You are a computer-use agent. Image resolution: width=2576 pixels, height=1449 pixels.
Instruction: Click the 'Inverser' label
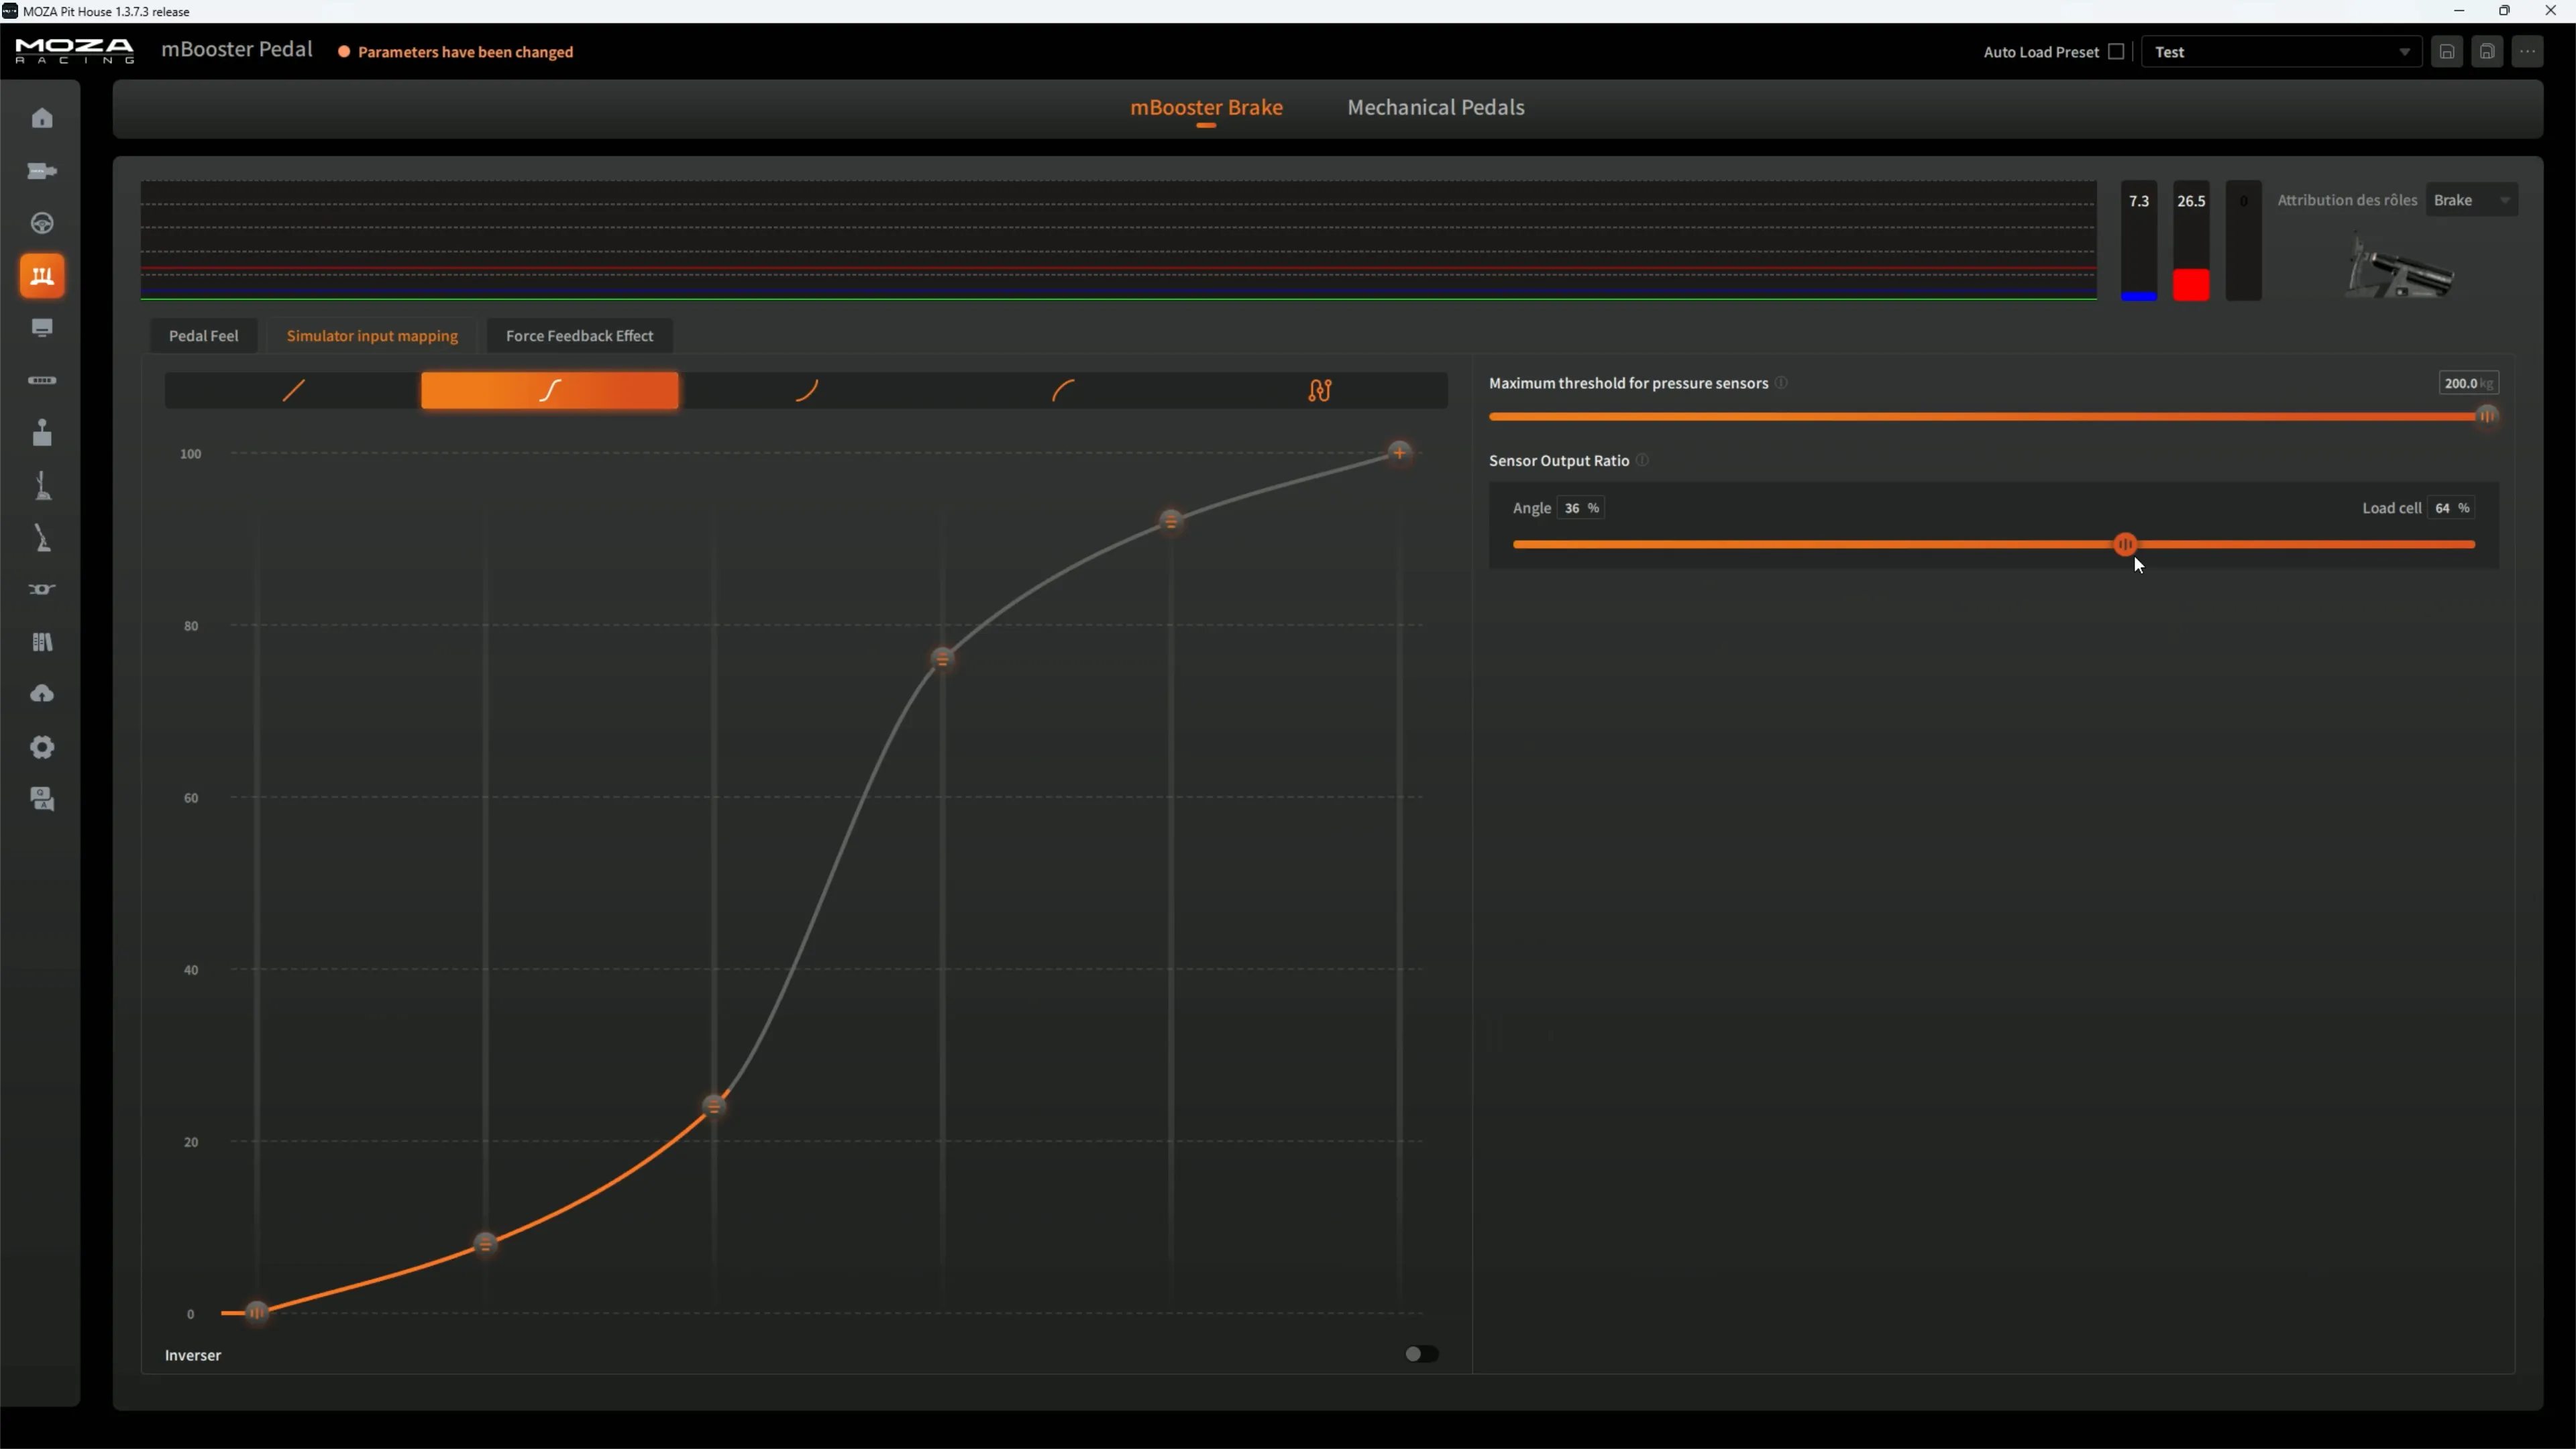click(193, 1355)
